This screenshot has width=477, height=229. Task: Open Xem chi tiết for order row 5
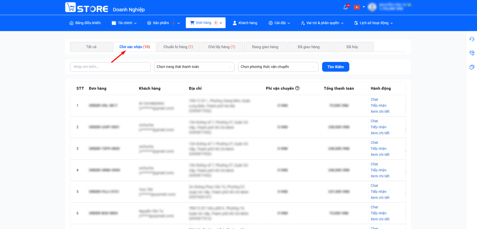[x=380, y=198]
